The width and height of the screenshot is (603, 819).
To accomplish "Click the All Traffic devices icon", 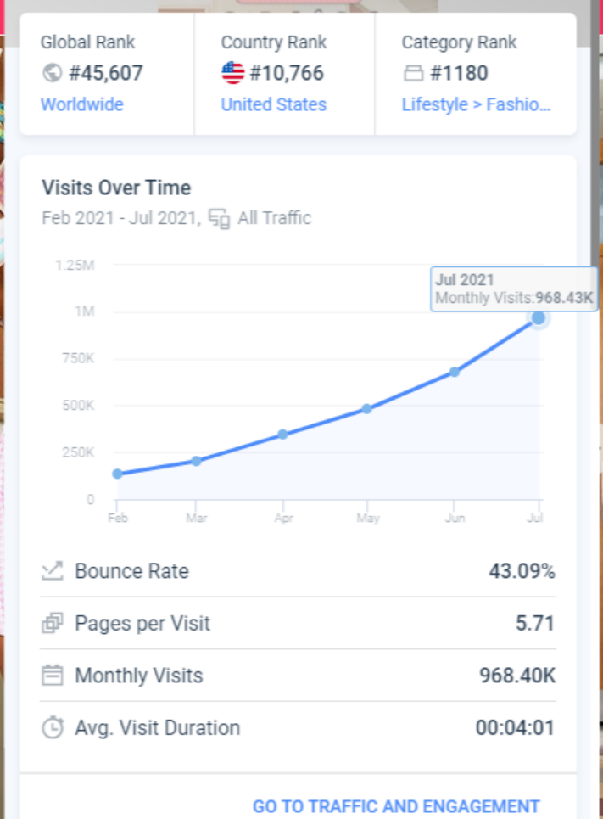I will tap(220, 219).
